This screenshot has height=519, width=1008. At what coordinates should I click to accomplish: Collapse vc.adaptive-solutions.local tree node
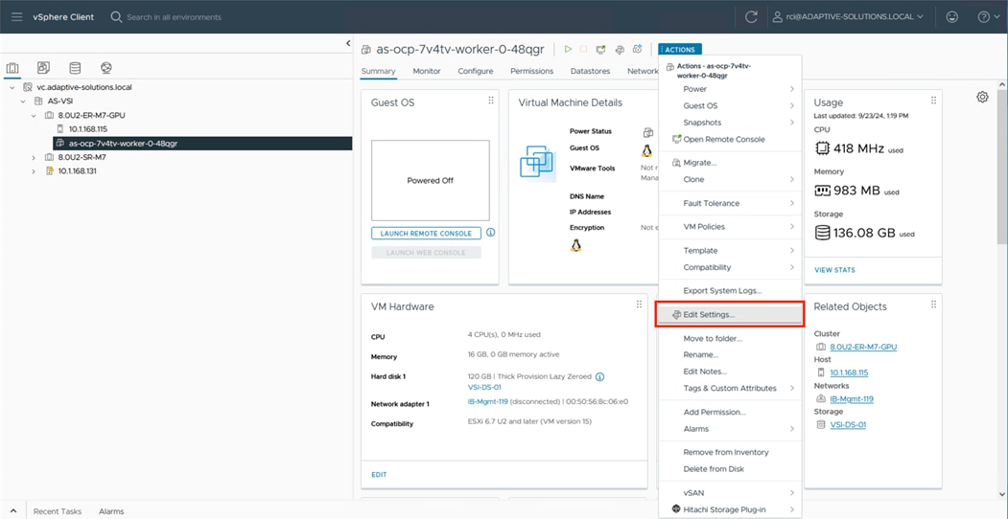coord(12,86)
